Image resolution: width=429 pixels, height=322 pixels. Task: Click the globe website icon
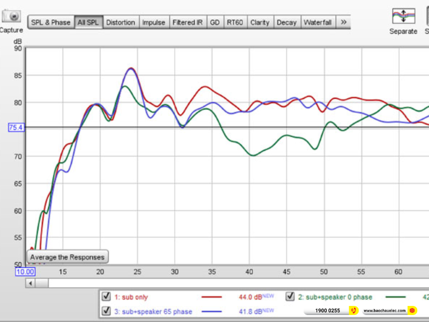pos(412,310)
